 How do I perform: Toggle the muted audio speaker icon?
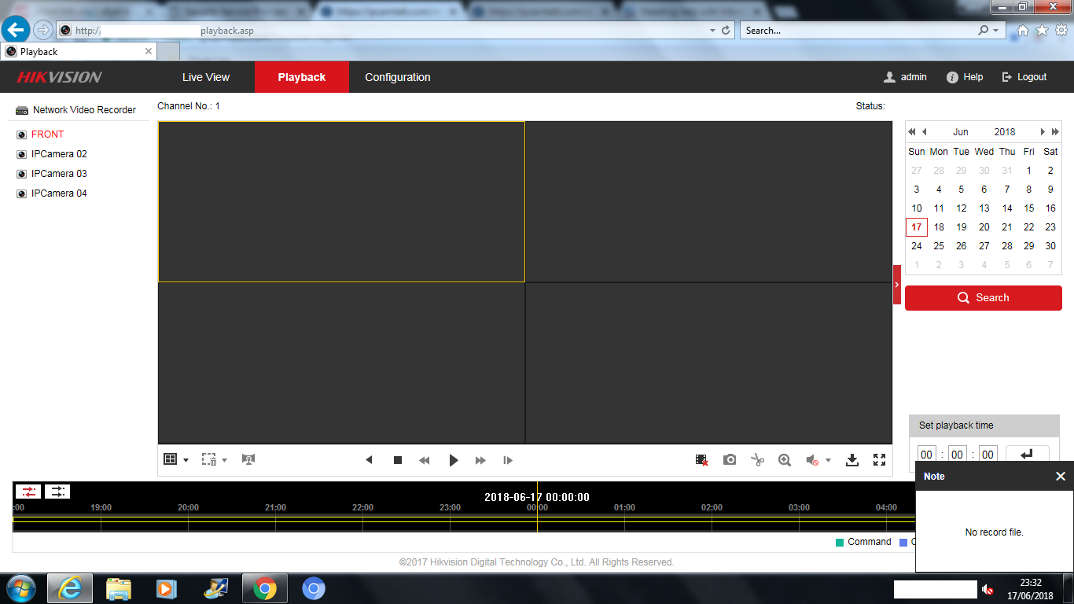813,460
